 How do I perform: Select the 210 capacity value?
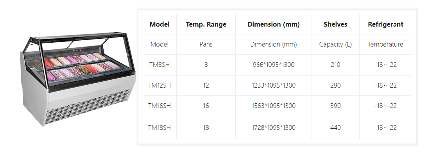point(335,65)
